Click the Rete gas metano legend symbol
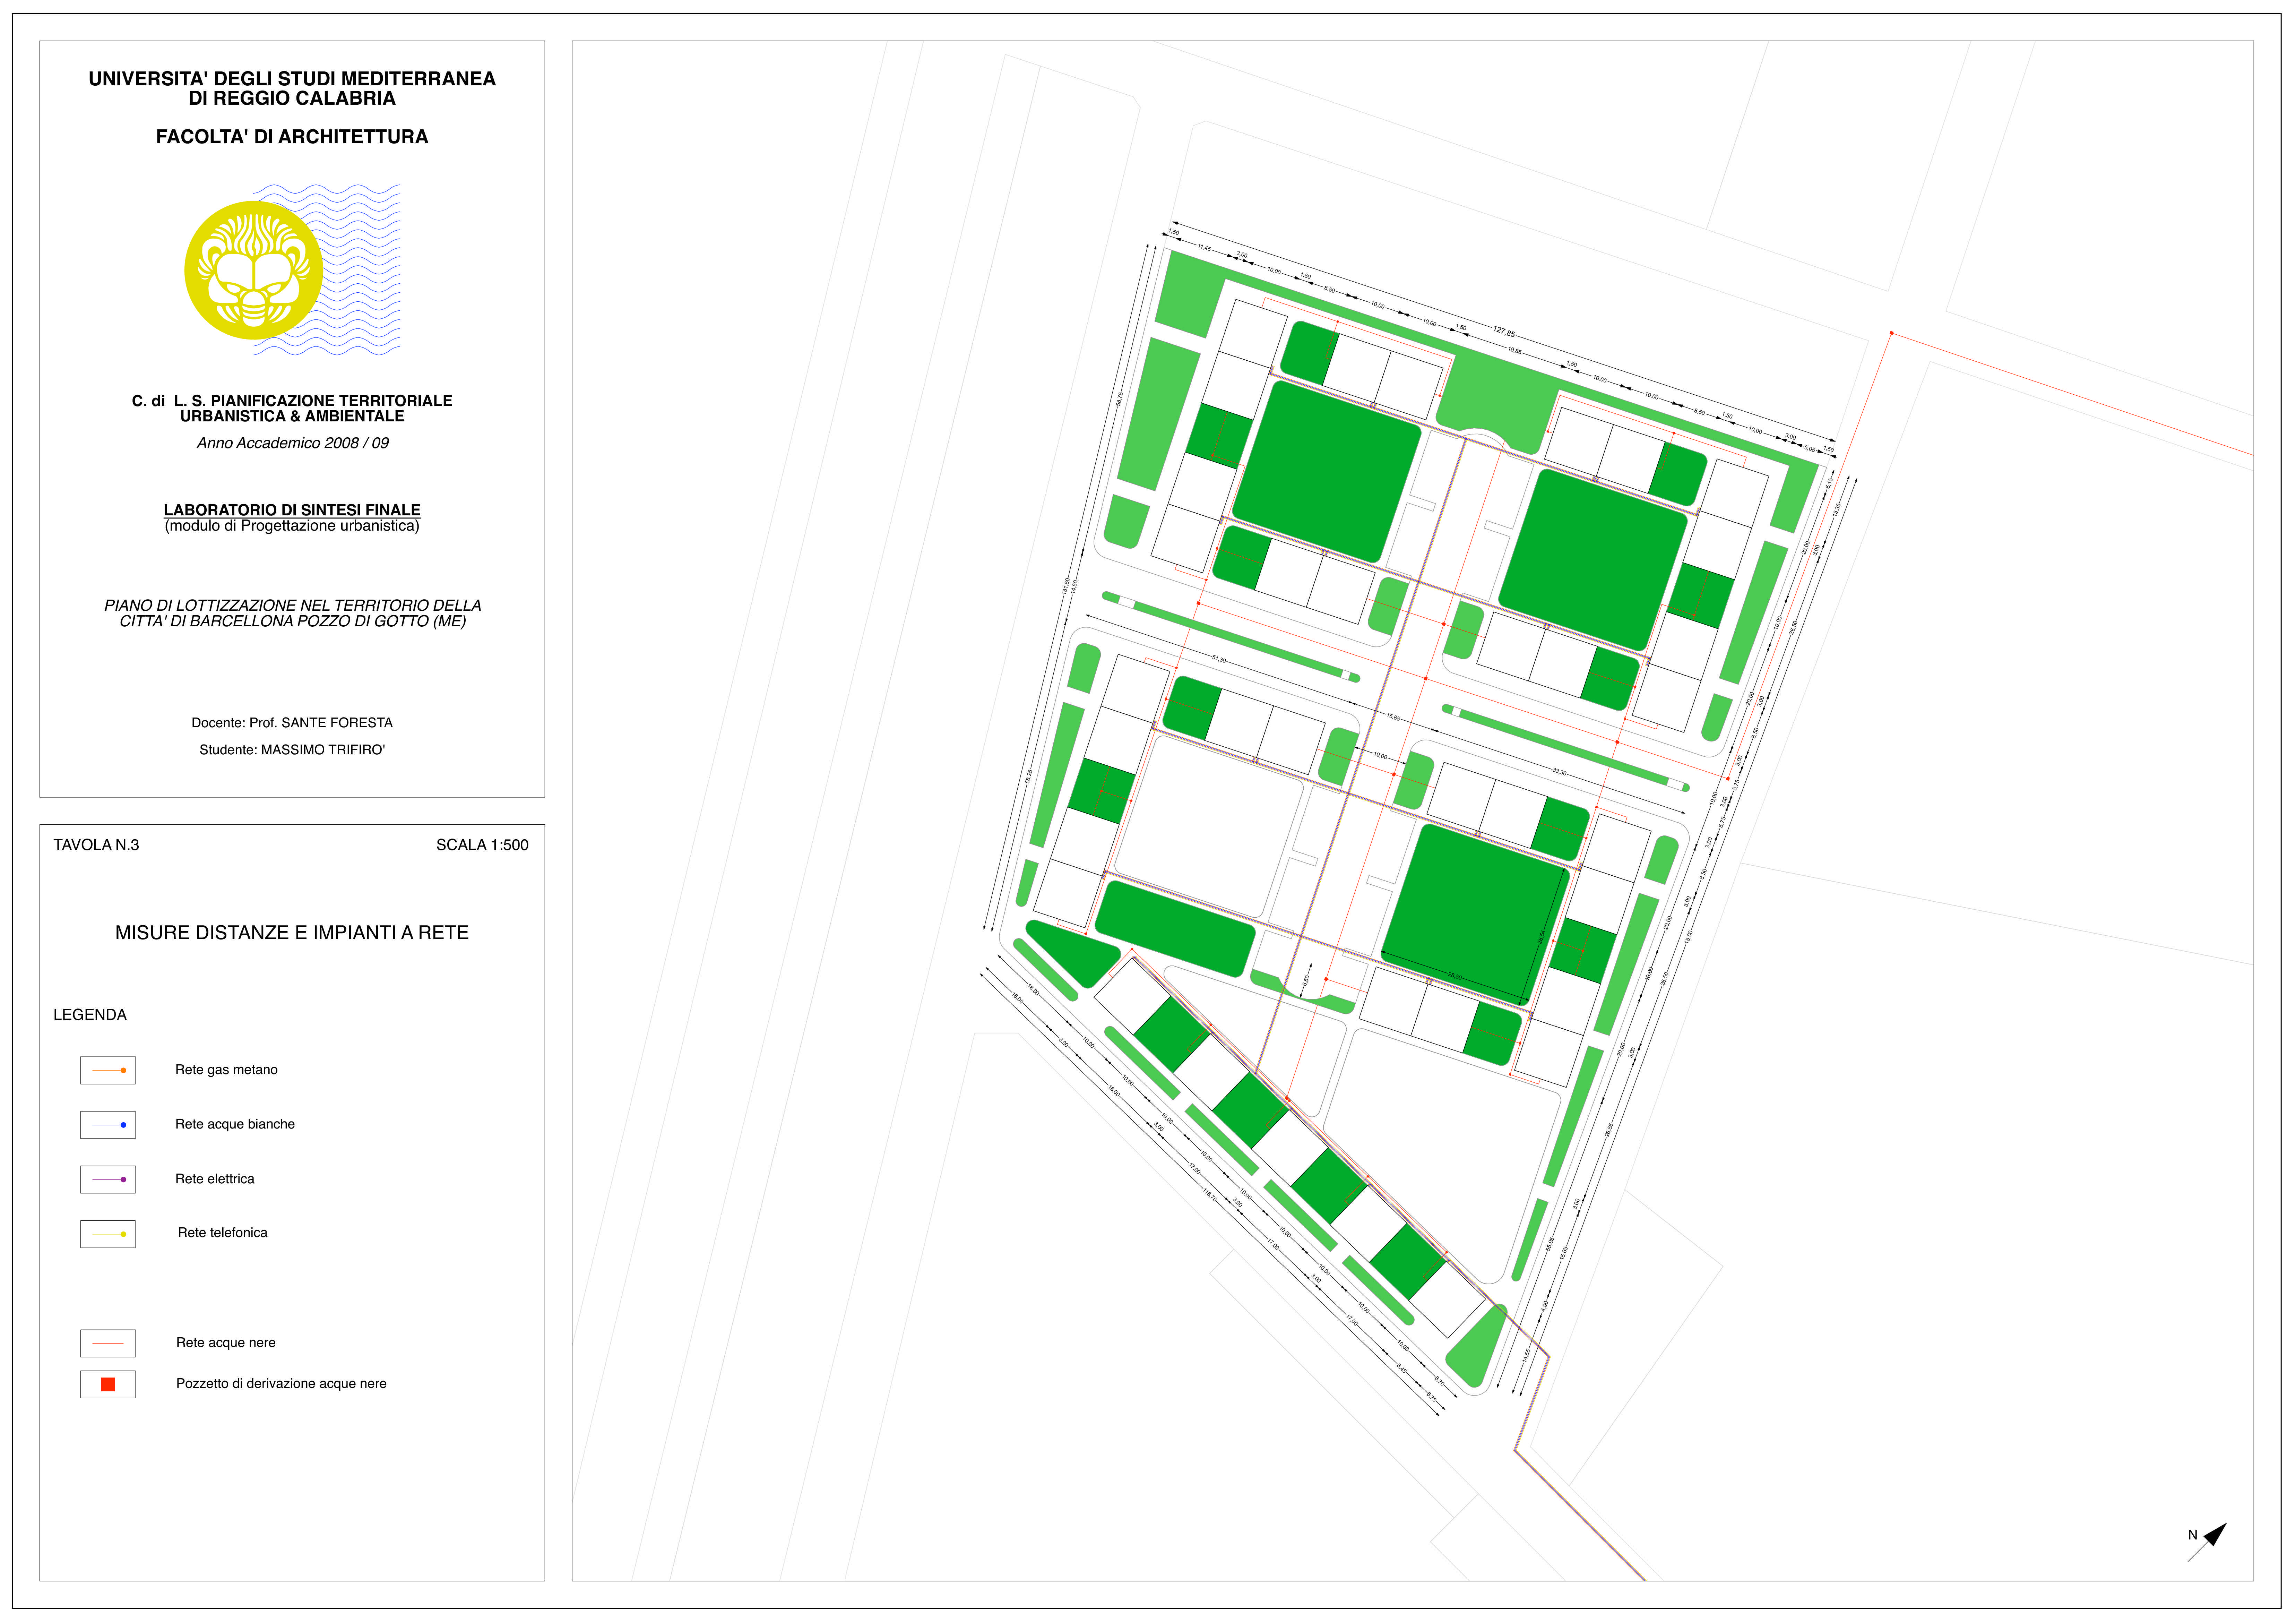The image size is (2296, 1622). [108, 1070]
